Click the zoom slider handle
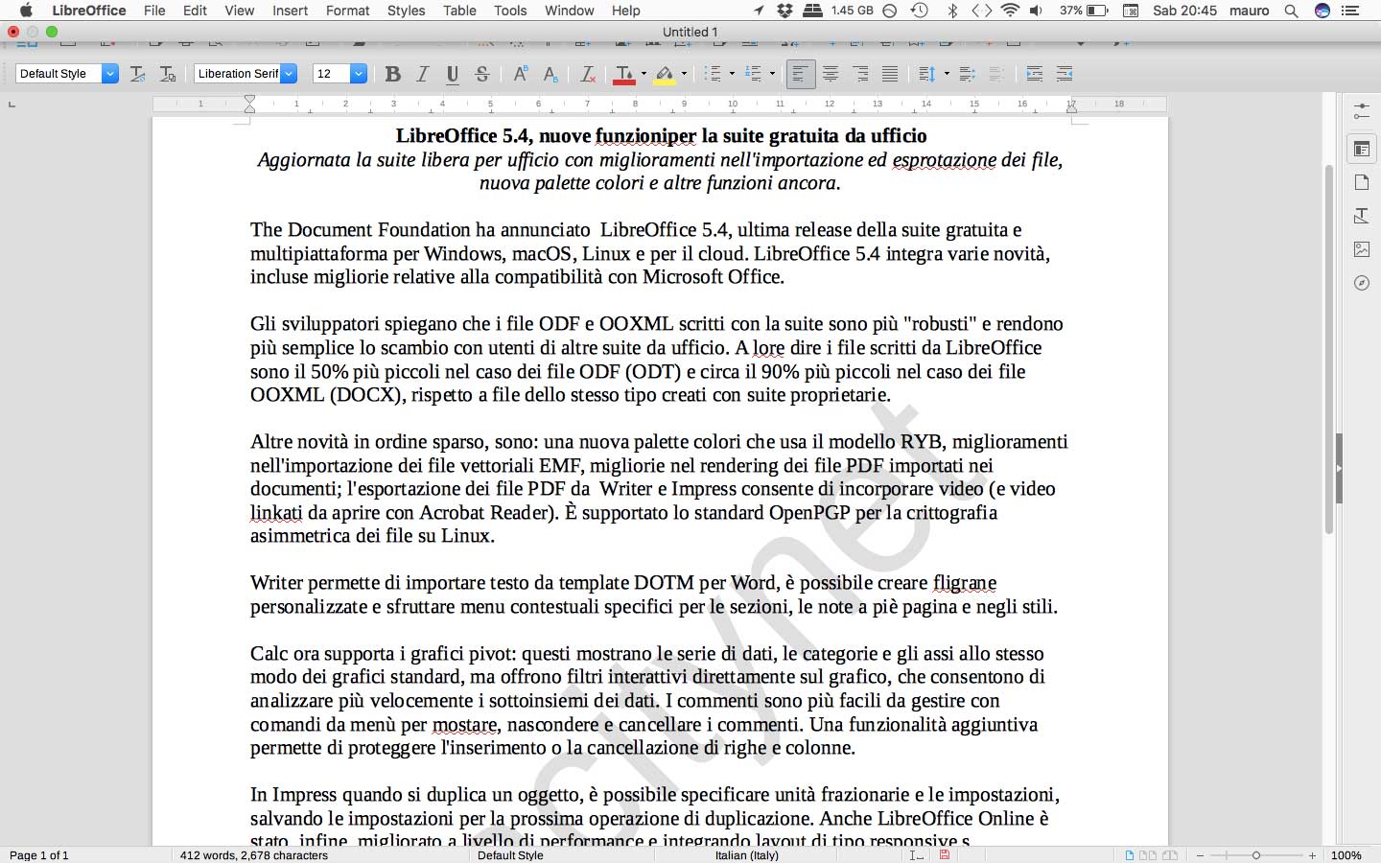The image size is (1381, 863). coord(1256,855)
